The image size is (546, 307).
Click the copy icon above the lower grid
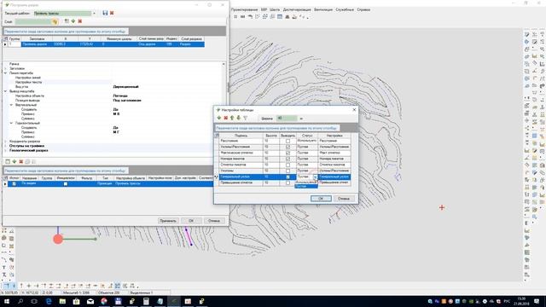pyautogui.click(x=27, y=161)
